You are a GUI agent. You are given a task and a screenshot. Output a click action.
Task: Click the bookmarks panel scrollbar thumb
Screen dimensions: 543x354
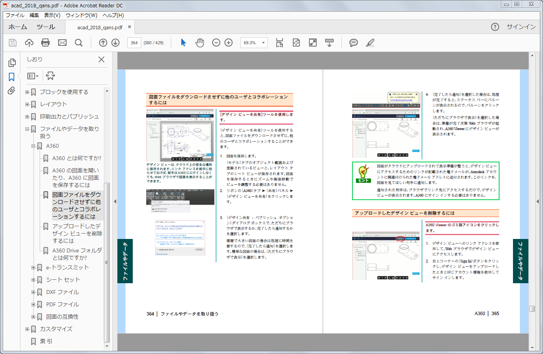point(107,262)
